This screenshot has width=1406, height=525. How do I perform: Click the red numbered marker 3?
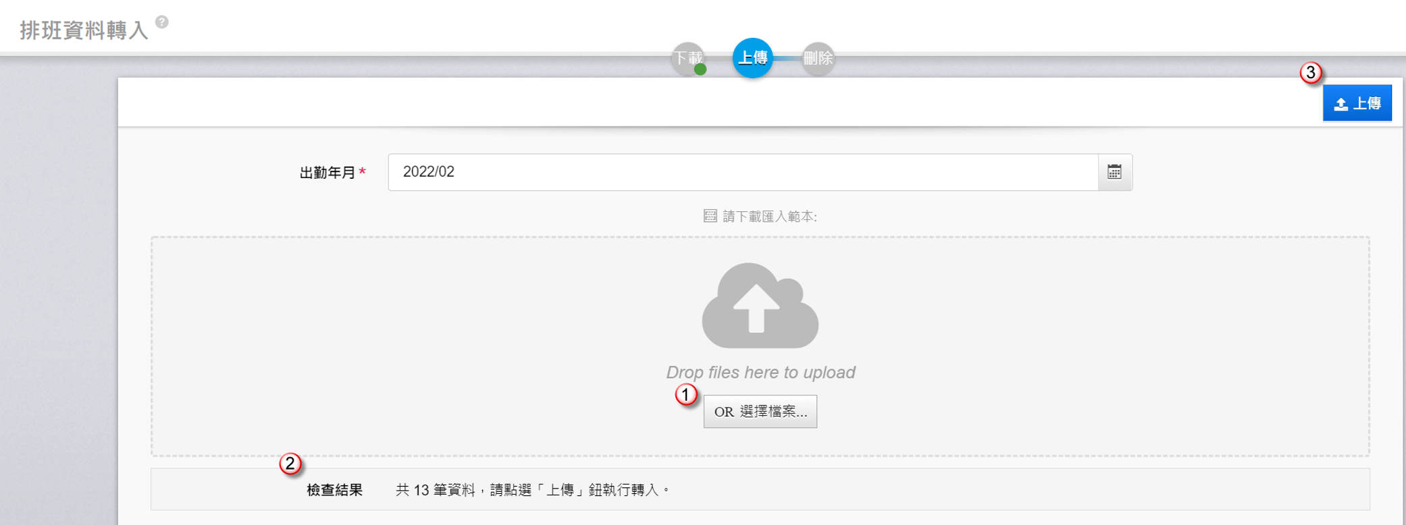(x=1311, y=73)
